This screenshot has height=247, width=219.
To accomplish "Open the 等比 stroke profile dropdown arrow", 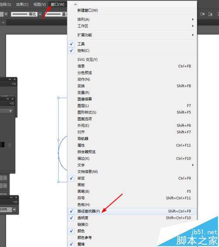I will click(x=40, y=14).
